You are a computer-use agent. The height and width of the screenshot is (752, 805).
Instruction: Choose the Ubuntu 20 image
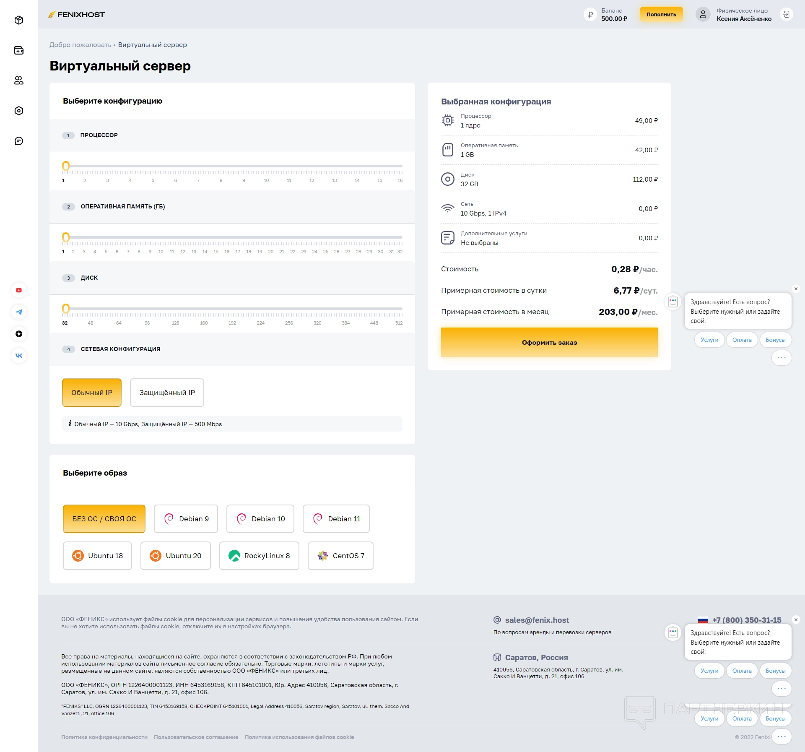176,556
